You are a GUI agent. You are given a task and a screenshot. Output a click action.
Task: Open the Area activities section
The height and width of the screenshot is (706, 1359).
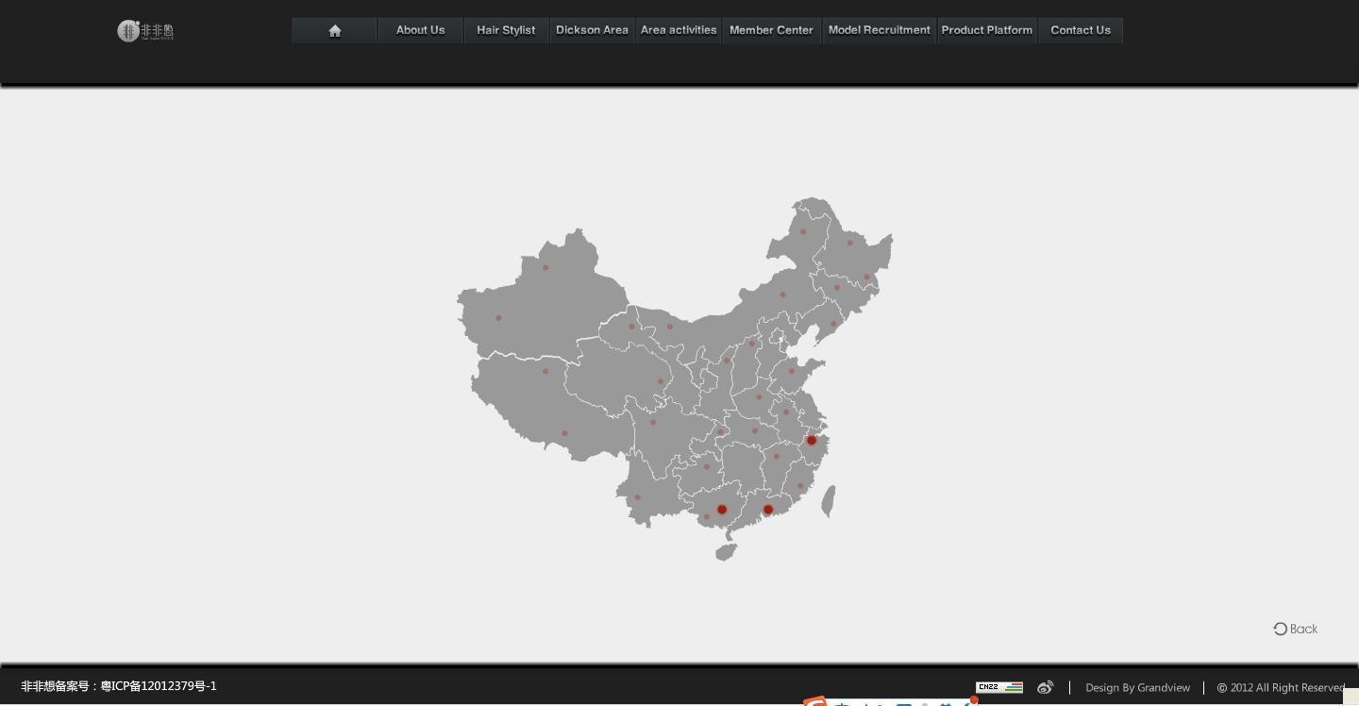pyautogui.click(x=679, y=30)
